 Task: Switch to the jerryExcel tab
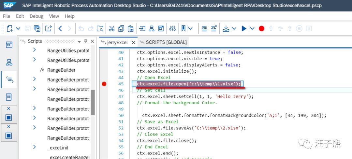tap(117, 42)
